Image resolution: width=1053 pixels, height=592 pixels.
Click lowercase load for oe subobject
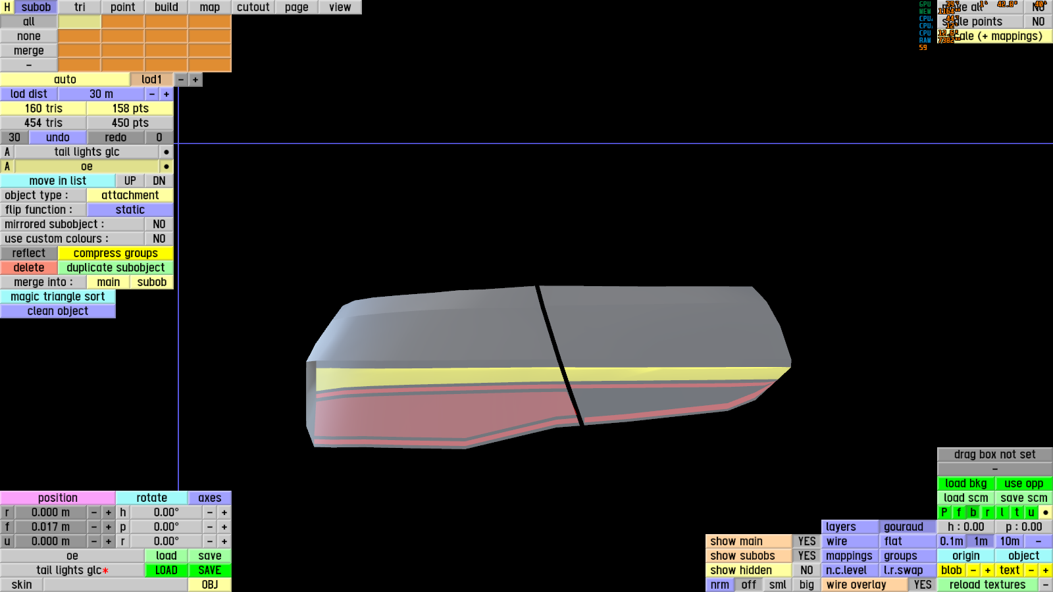pos(167,556)
